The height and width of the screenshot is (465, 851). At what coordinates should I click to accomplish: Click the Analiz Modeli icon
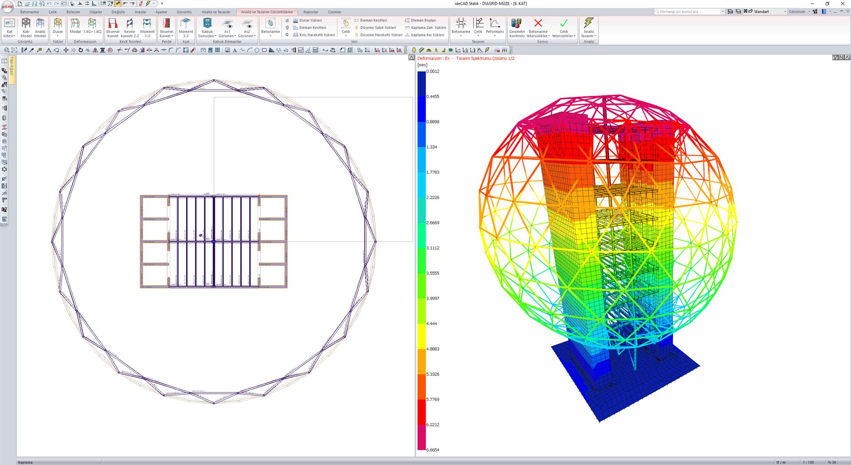coord(40,27)
